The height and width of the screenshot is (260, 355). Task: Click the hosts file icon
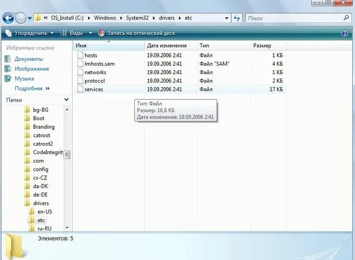[80, 55]
